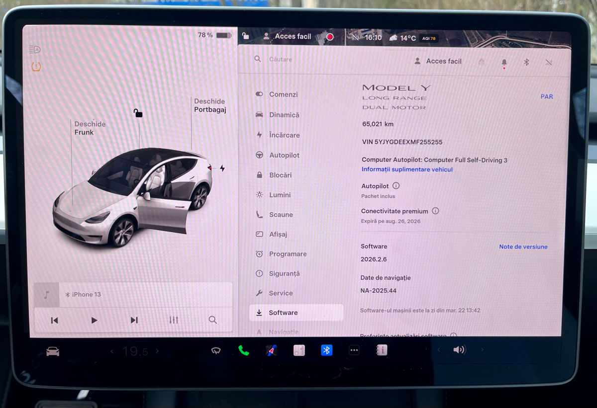Play the media
Screen dimensions: 597x408
94,321
